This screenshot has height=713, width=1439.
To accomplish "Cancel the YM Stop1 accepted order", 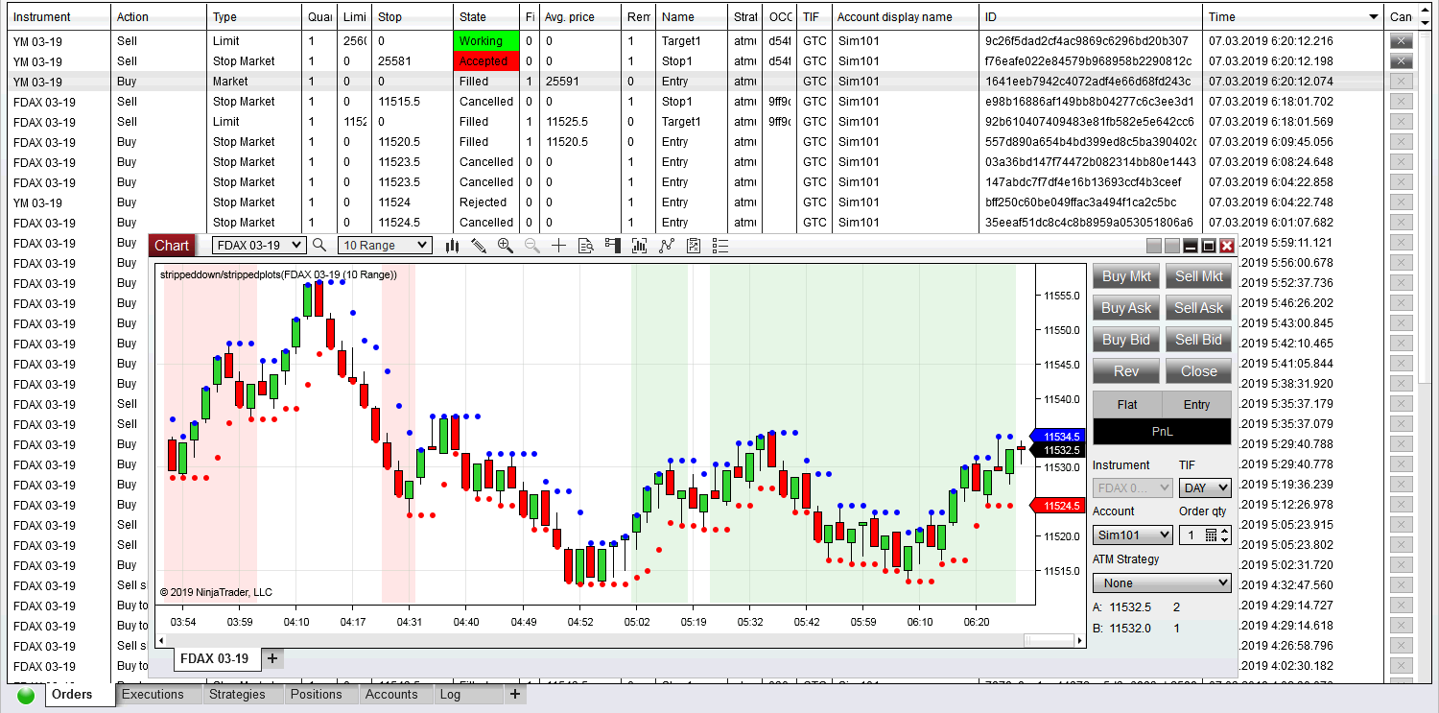I will [1402, 61].
